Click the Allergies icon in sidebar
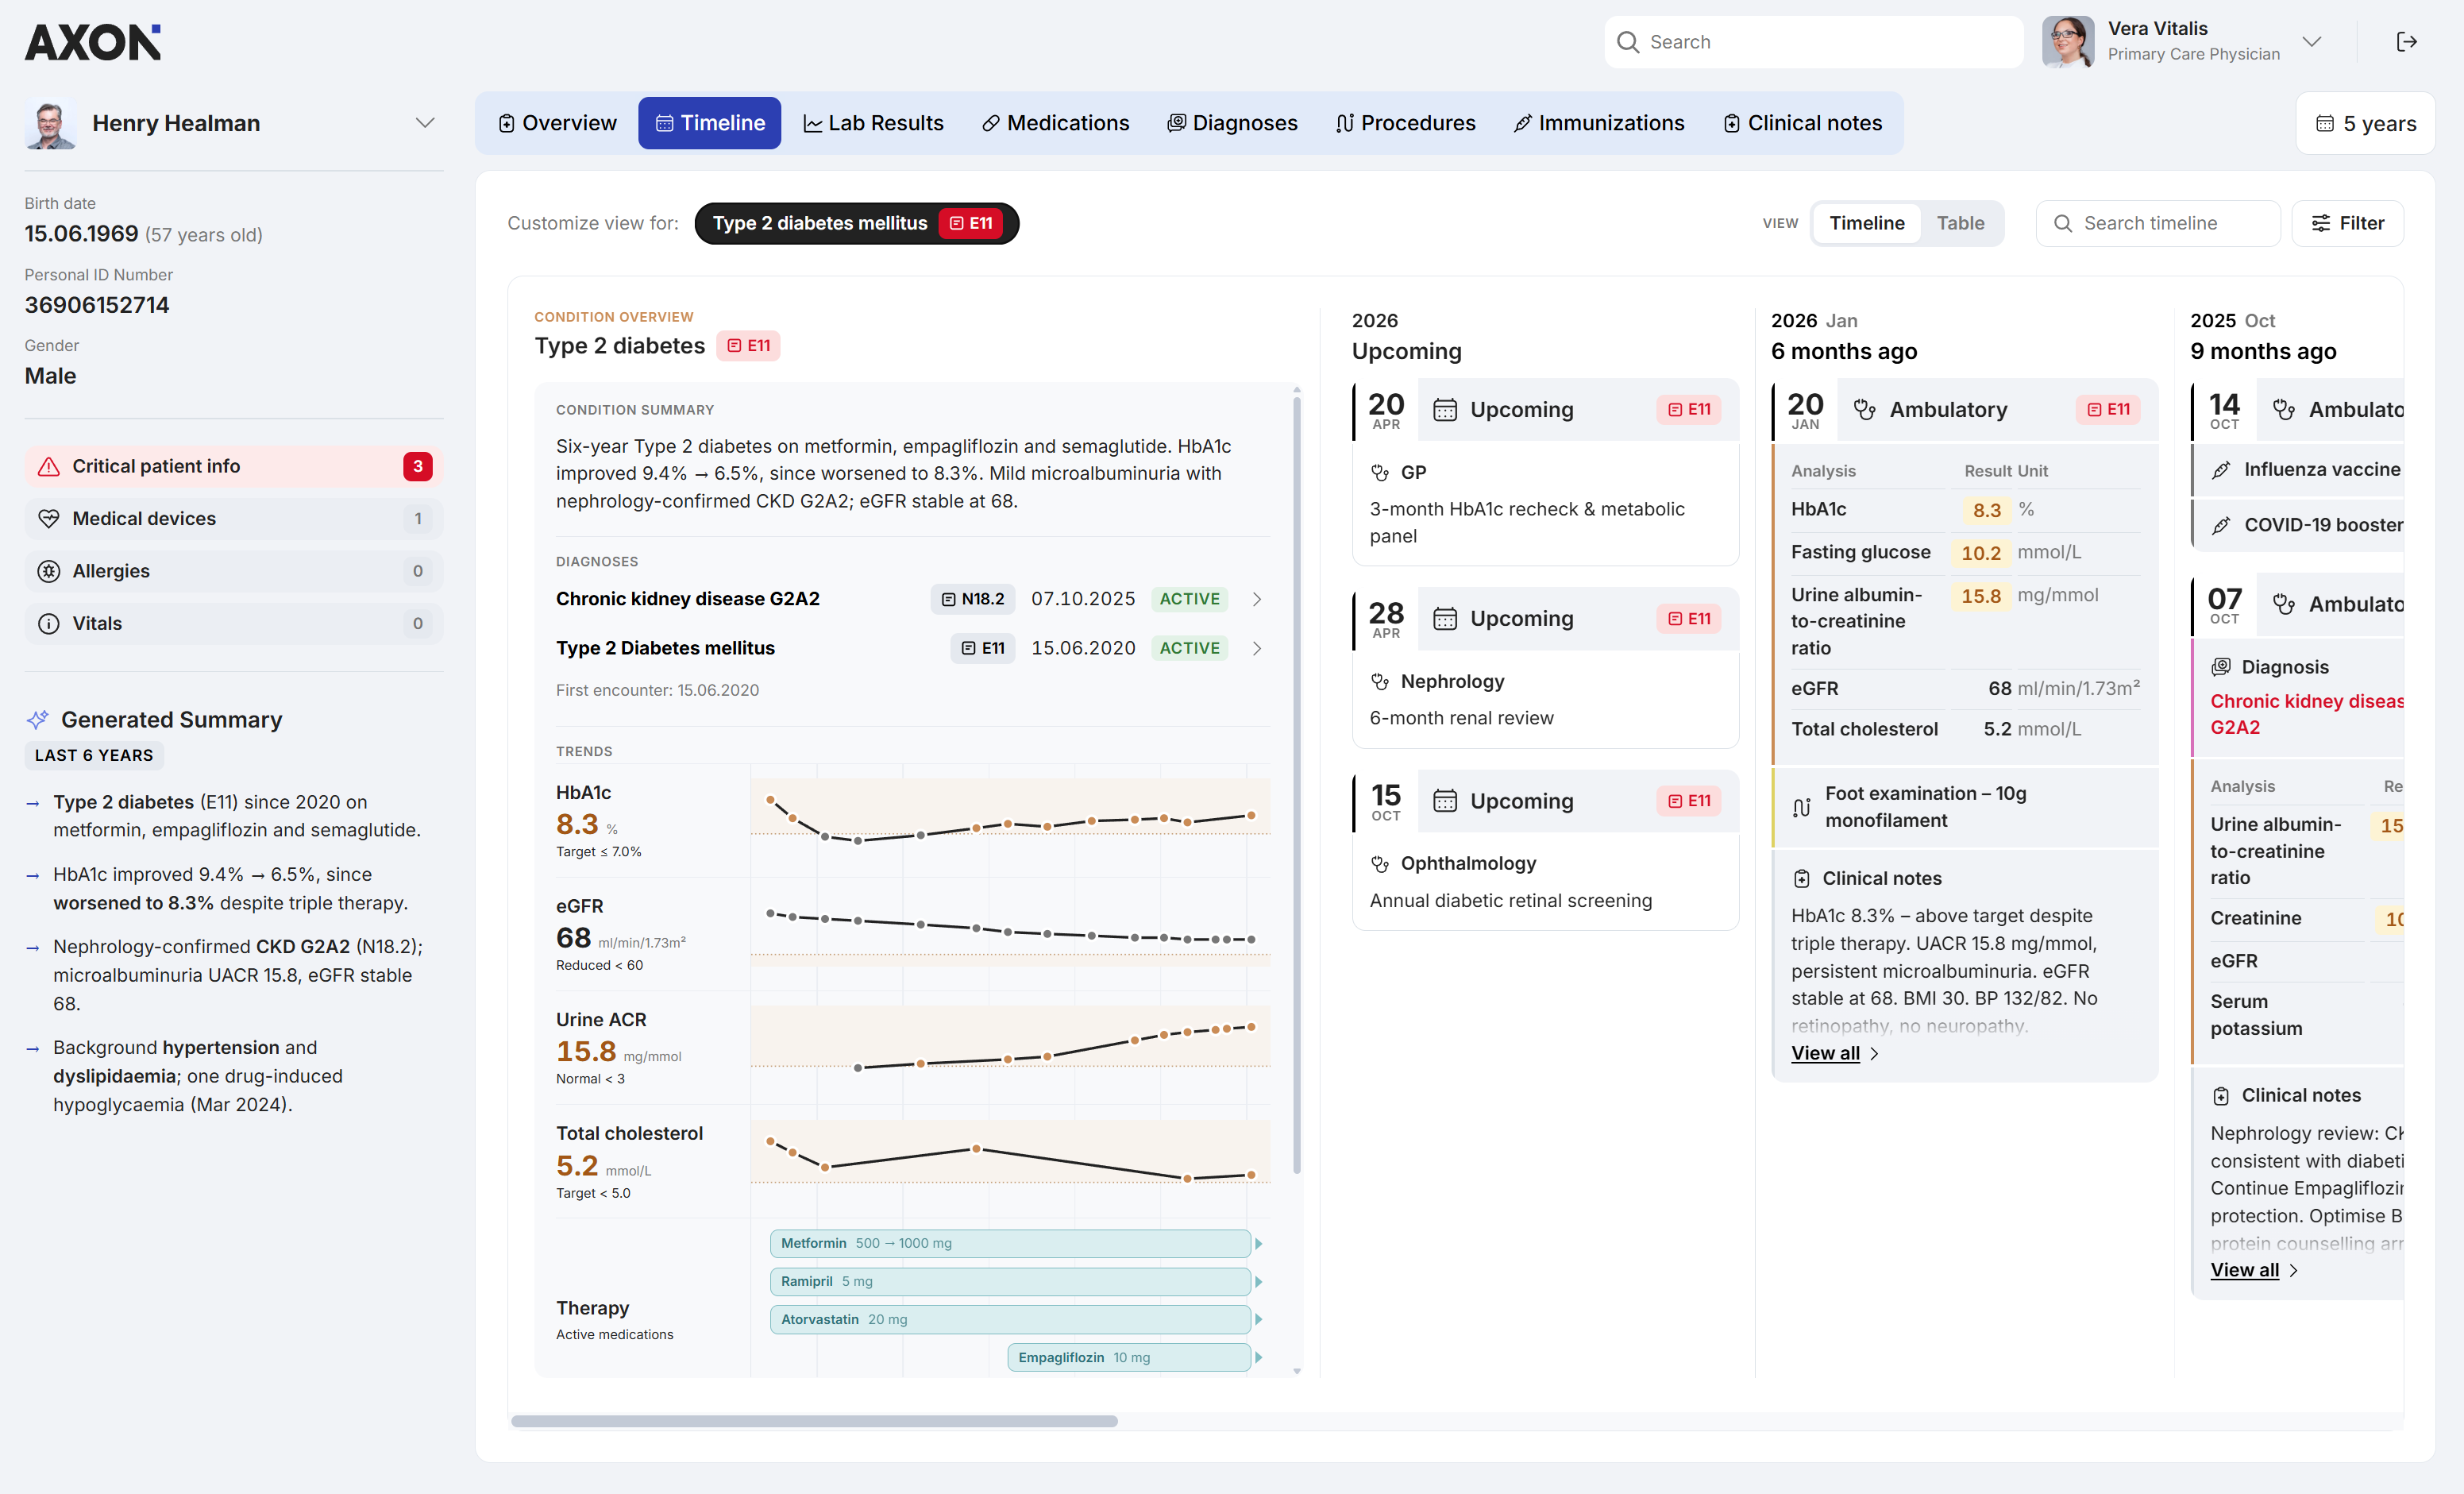The width and height of the screenshot is (2464, 1494). pyautogui.click(x=48, y=571)
